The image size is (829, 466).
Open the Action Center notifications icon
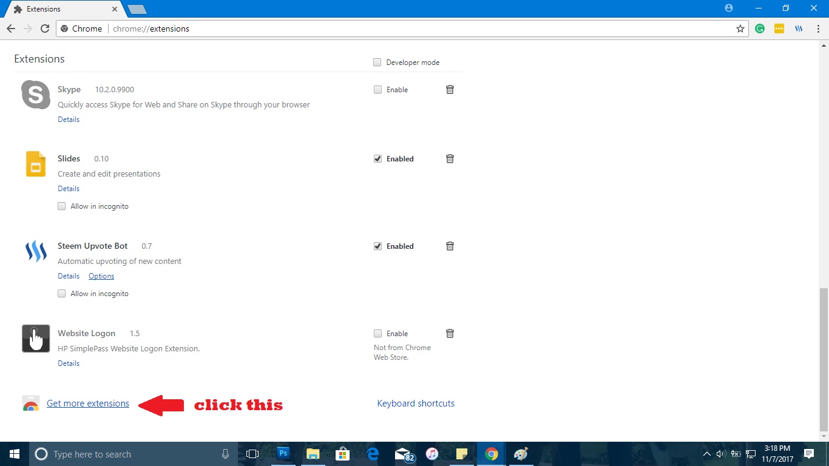(x=809, y=454)
